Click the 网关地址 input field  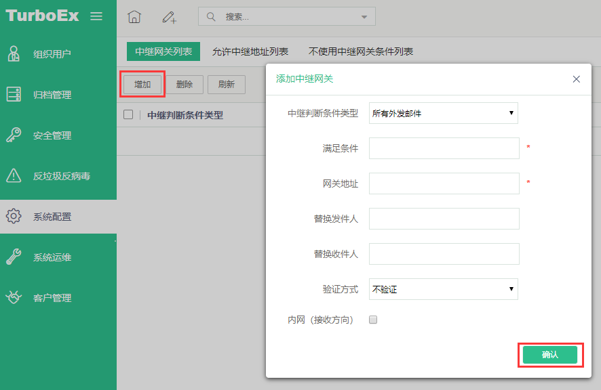(444, 183)
